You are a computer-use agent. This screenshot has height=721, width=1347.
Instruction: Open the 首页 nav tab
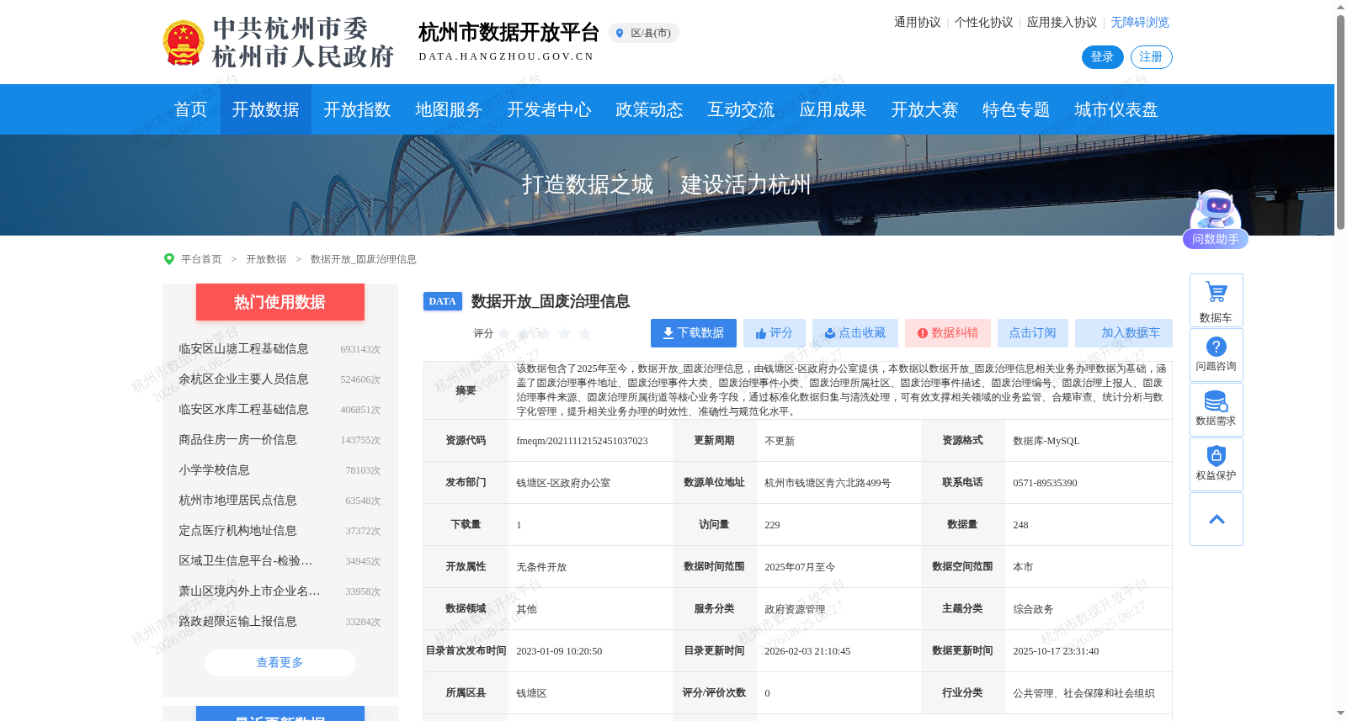click(x=191, y=109)
